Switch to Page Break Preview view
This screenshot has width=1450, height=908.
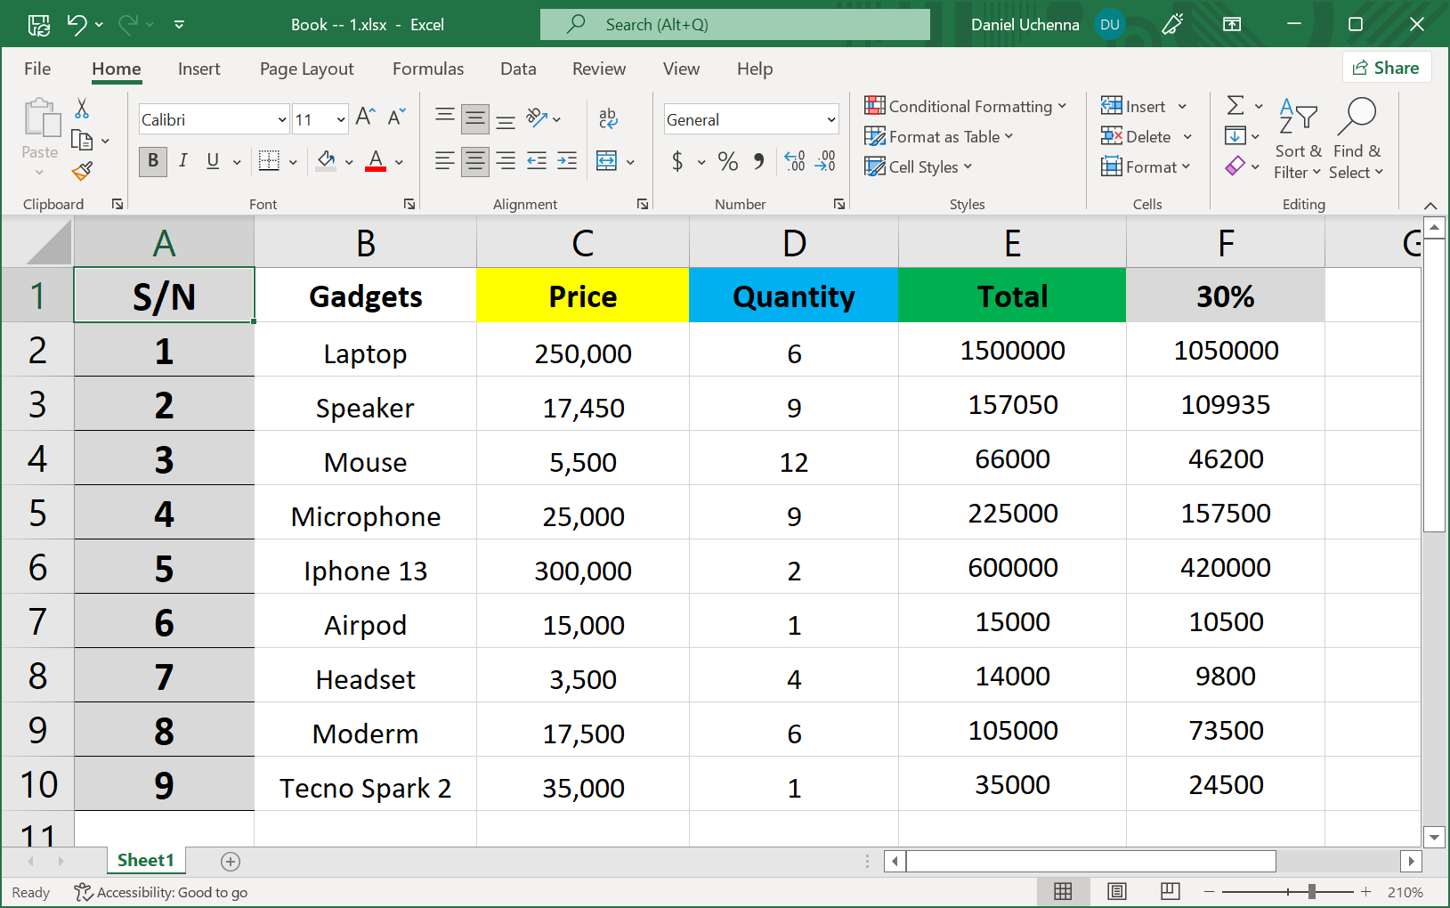point(1170,891)
